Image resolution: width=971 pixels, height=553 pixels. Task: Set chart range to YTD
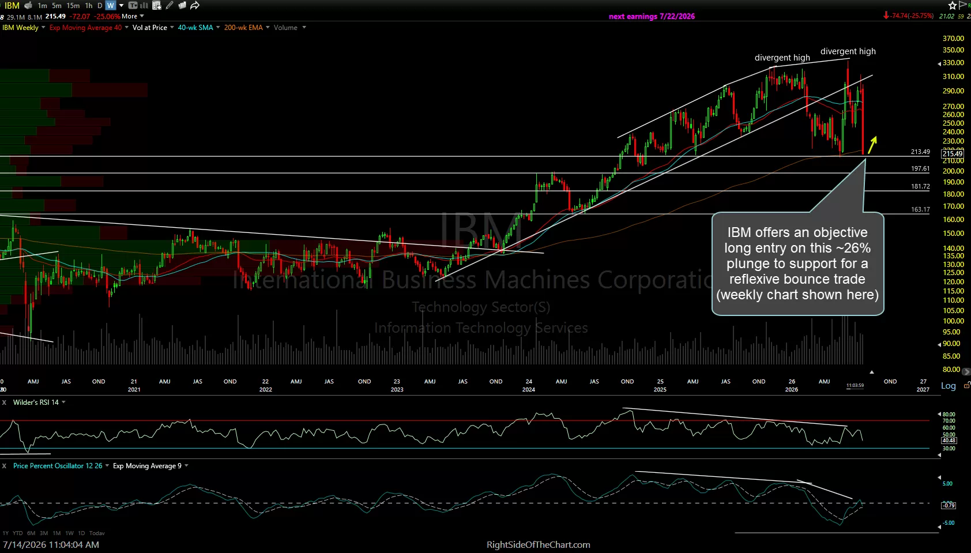coord(18,533)
